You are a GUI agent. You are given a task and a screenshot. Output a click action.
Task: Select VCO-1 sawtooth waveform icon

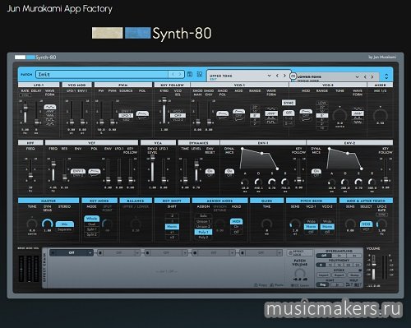tap(271, 113)
